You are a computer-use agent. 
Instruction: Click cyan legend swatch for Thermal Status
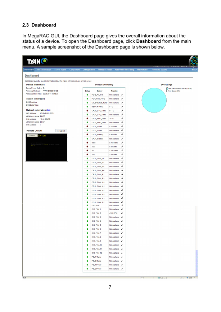coord(167,88)
